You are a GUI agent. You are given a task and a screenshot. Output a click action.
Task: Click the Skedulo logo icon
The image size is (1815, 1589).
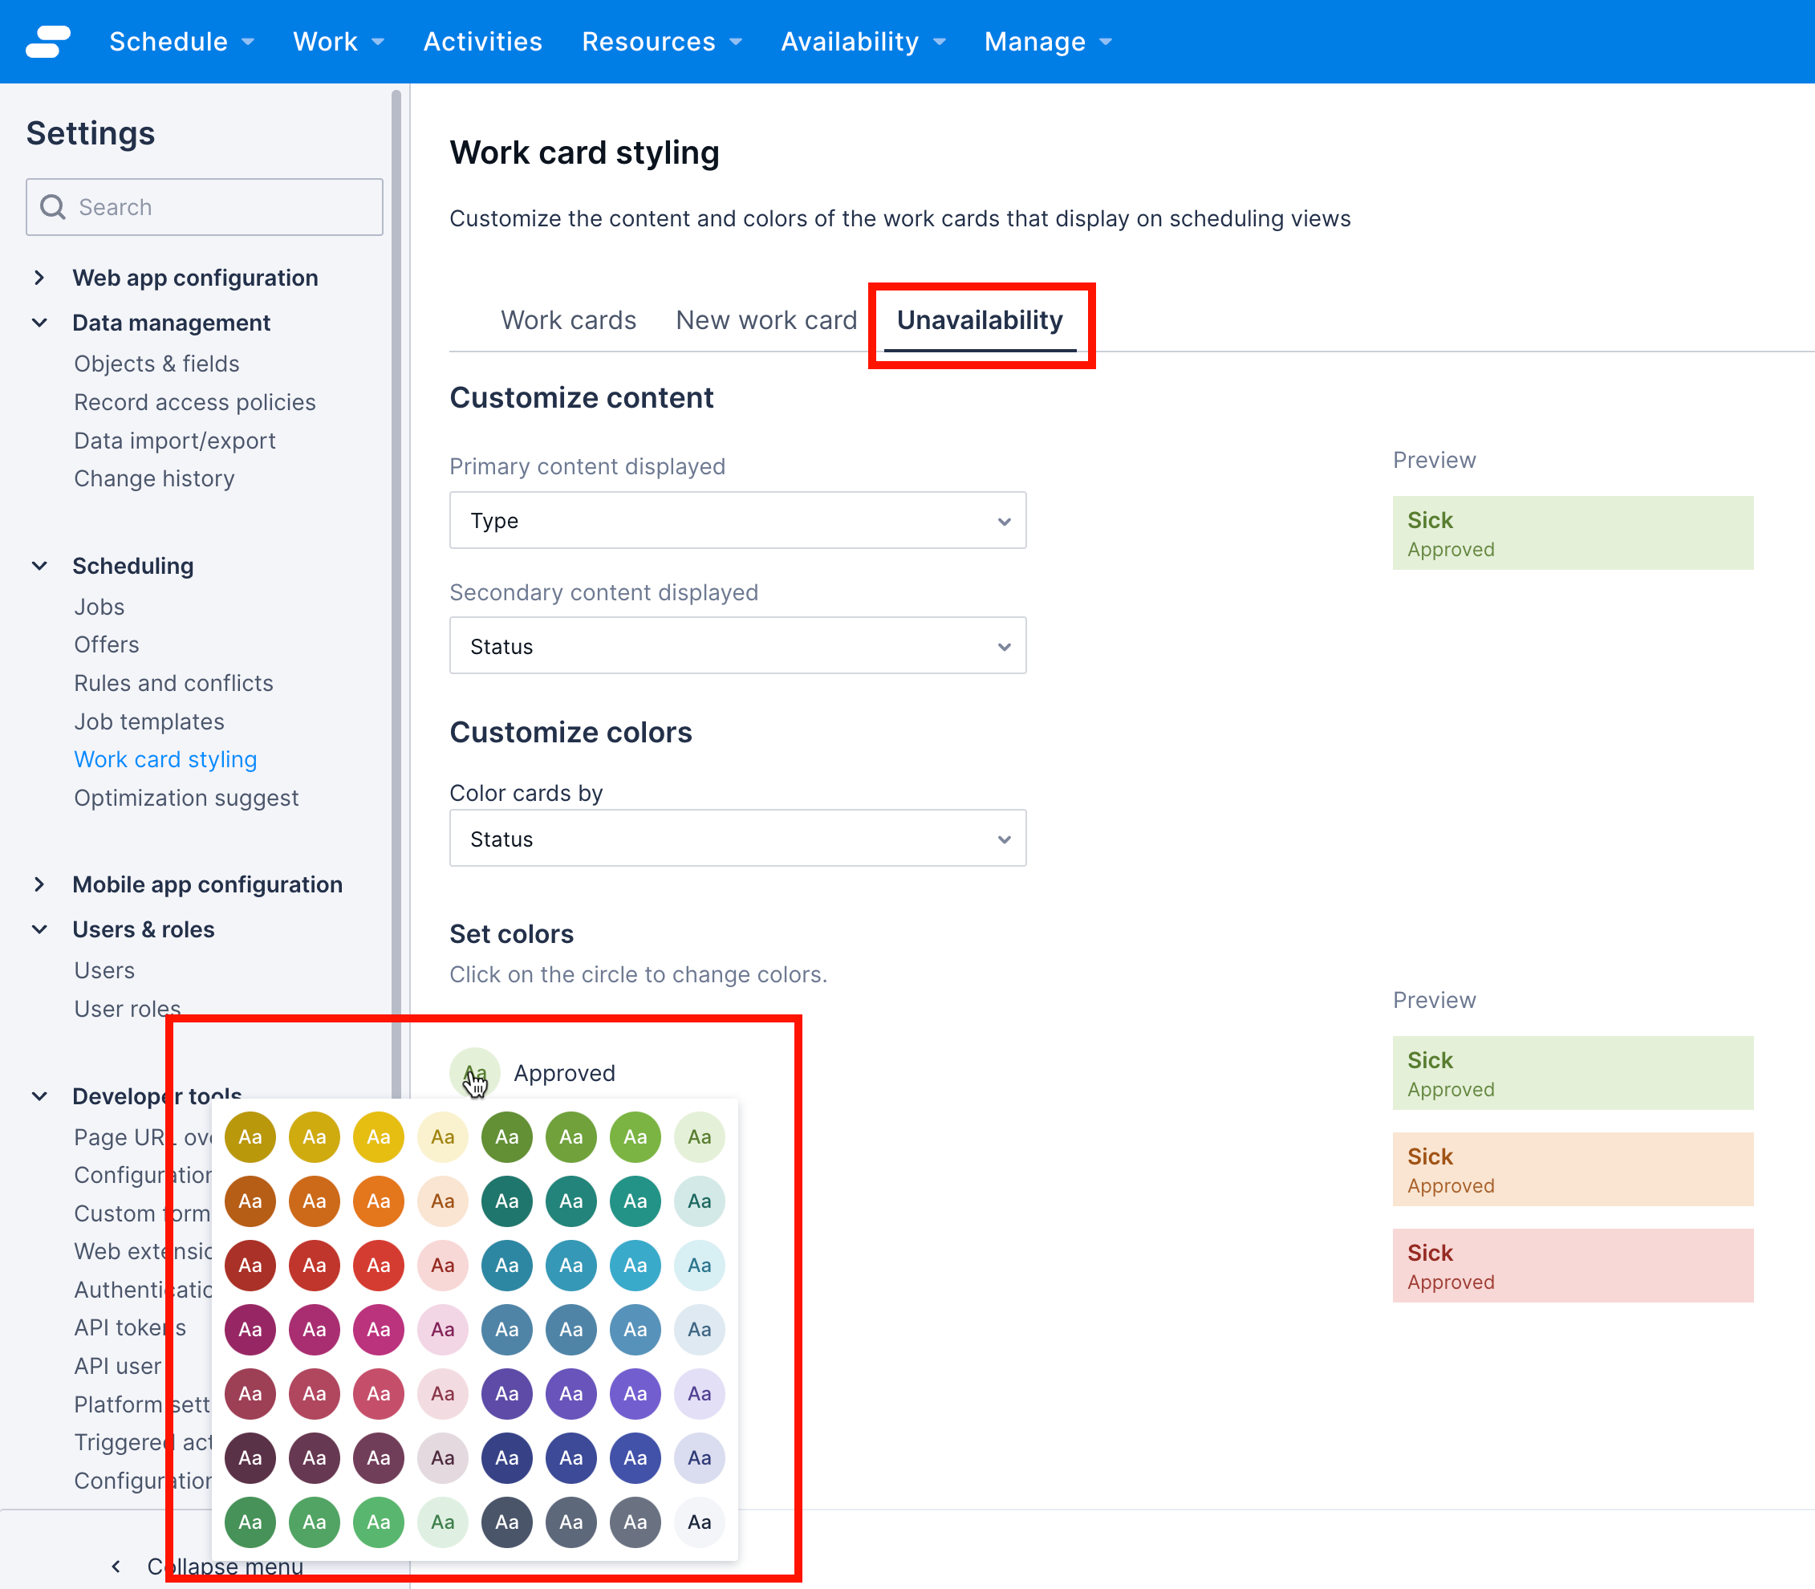pyautogui.click(x=49, y=41)
